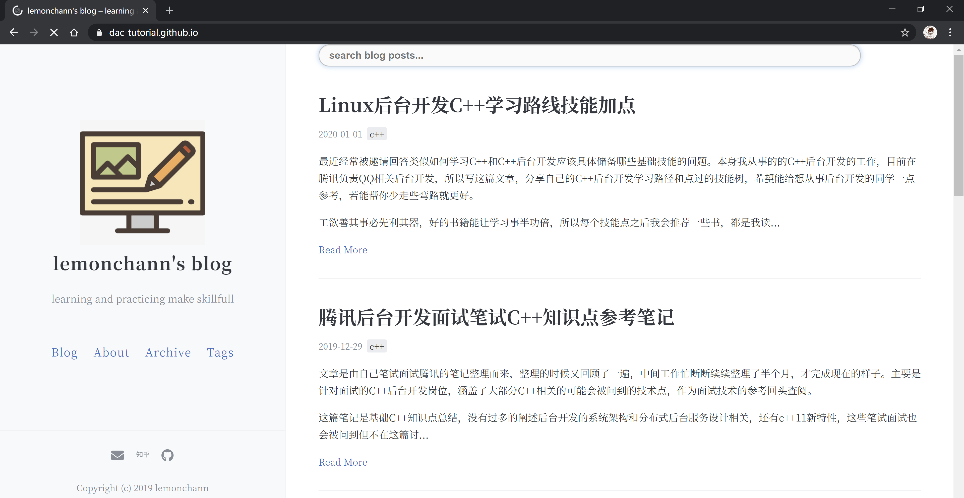Click the lemonchann's blog site title
Screen dimensions: 964x498
[x=143, y=264]
